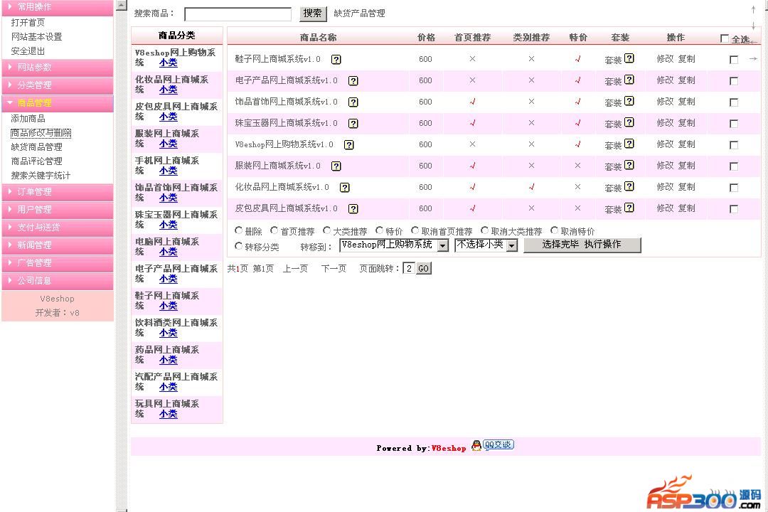Select the 首页推荐 radio option
Viewport: 768px width, 512px height.
tap(274, 230)
